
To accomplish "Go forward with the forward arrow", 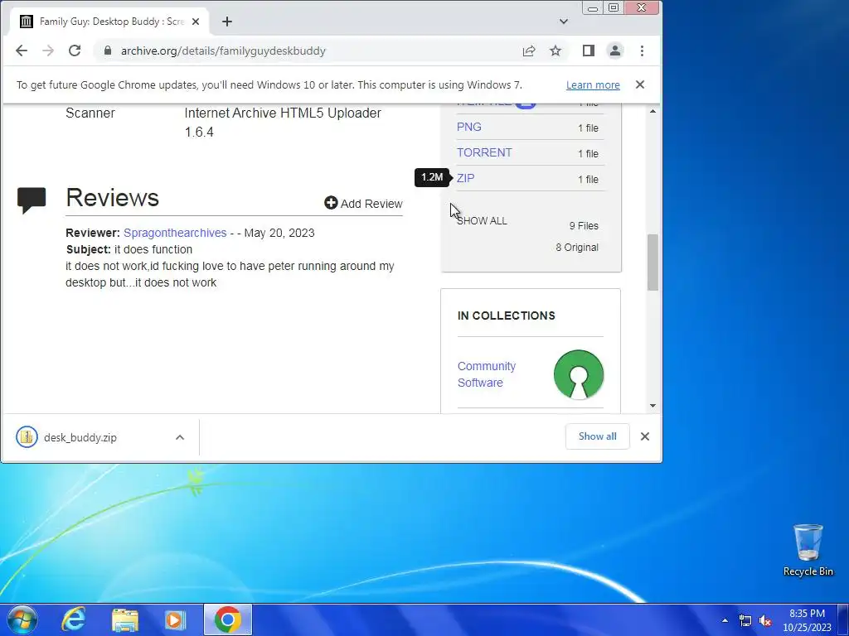I will pyautogui.click(x=48, y=51).
